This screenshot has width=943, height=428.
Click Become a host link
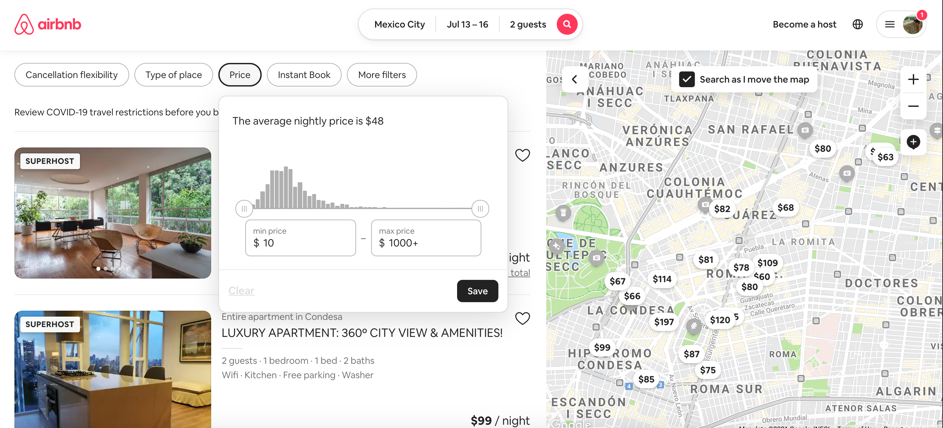coord(804,25)
